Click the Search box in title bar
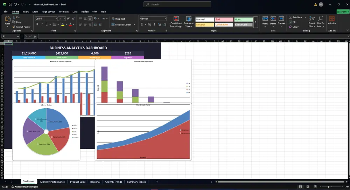 click(177, 4)
